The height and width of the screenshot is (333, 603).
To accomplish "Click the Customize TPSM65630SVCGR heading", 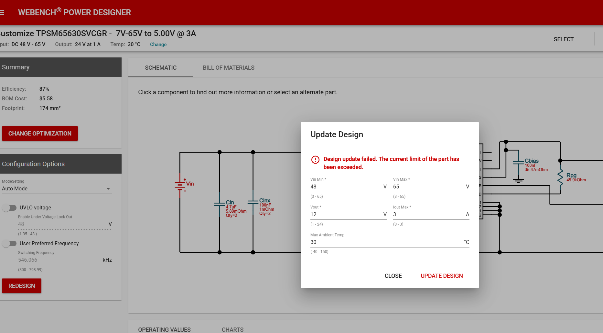I will pos(98,34).
